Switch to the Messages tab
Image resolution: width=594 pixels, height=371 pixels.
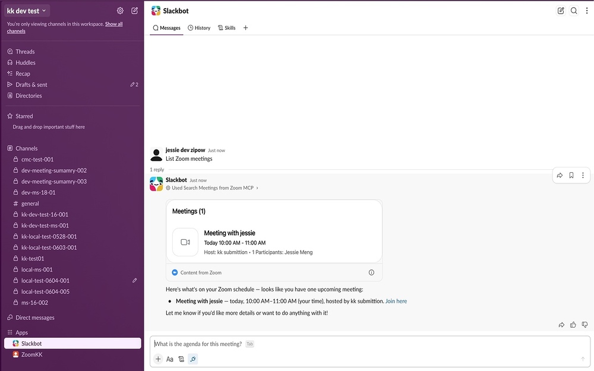point(166,28)
